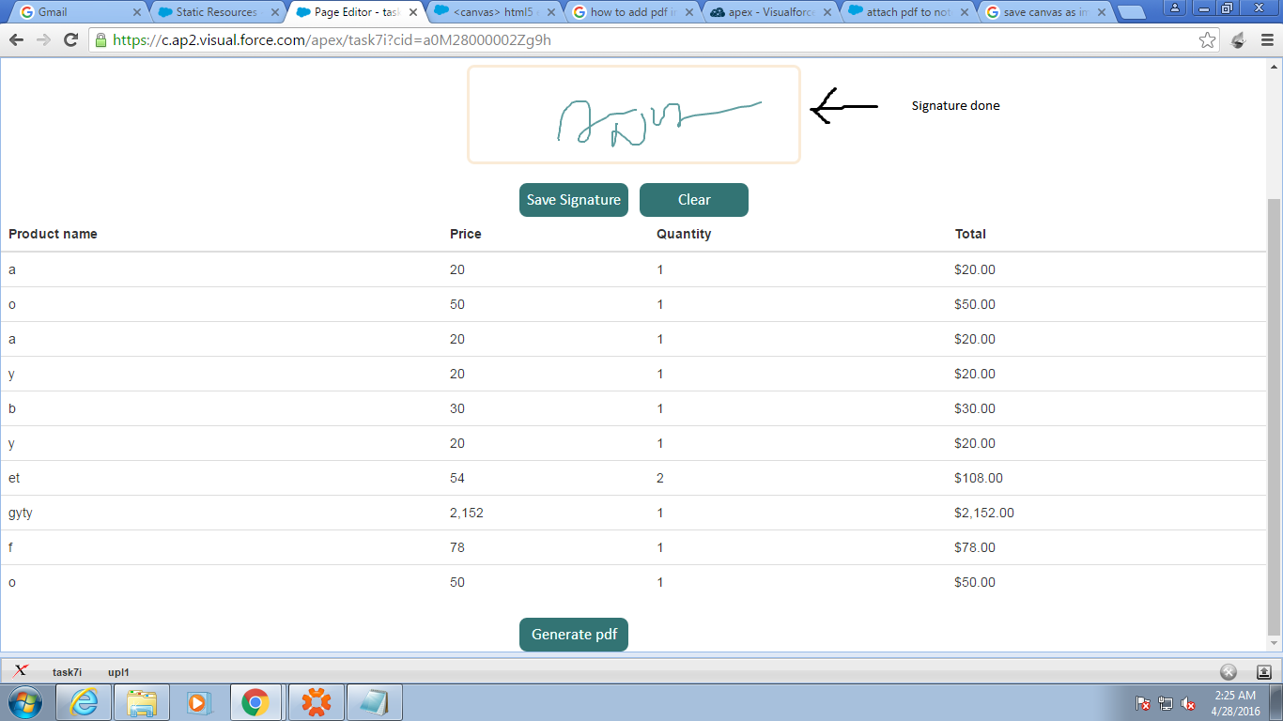This screenshot has height=721, width=1283.
Task: Switch to the Static Resources tab
Action: (216, 12)
